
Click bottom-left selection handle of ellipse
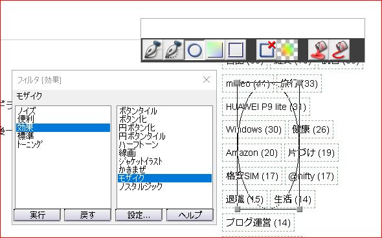click(x=237, y=209)
